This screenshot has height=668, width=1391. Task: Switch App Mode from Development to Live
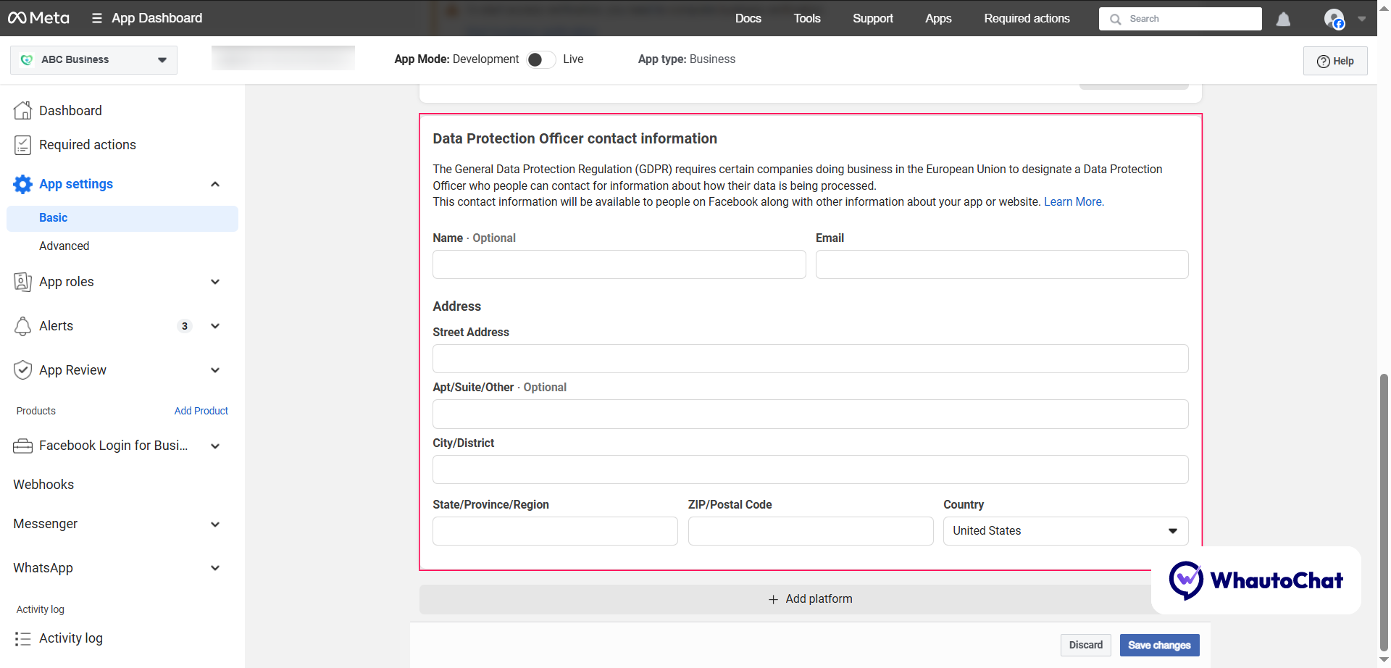(540, 59)
